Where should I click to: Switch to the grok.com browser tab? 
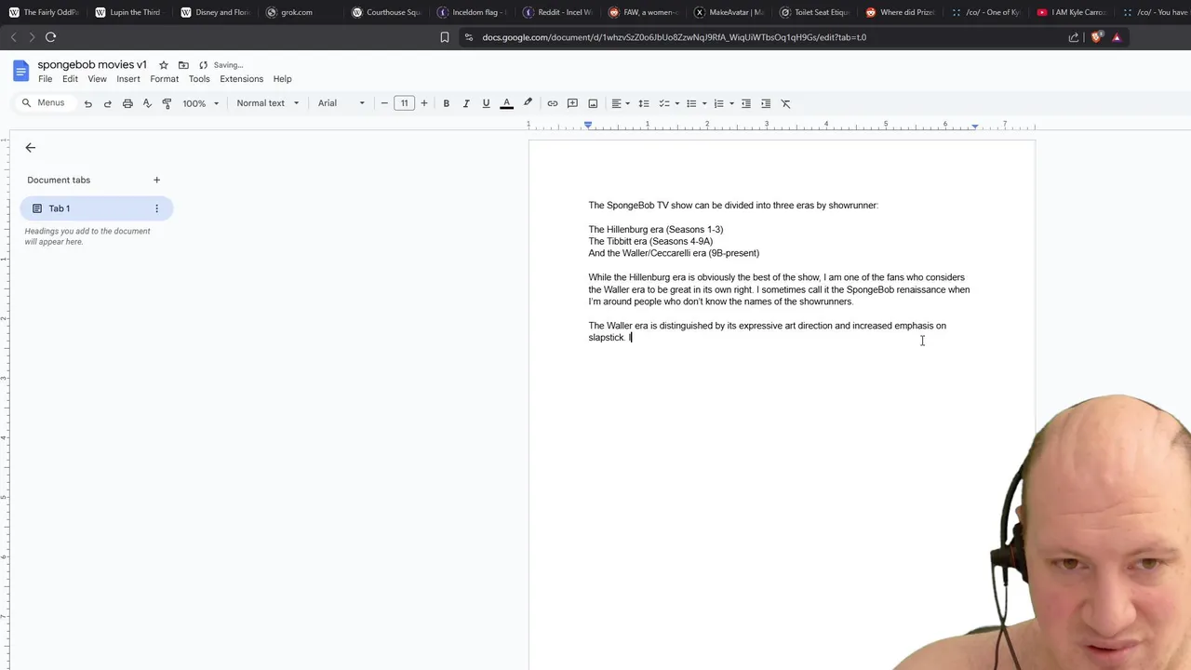tap(298, 12)
